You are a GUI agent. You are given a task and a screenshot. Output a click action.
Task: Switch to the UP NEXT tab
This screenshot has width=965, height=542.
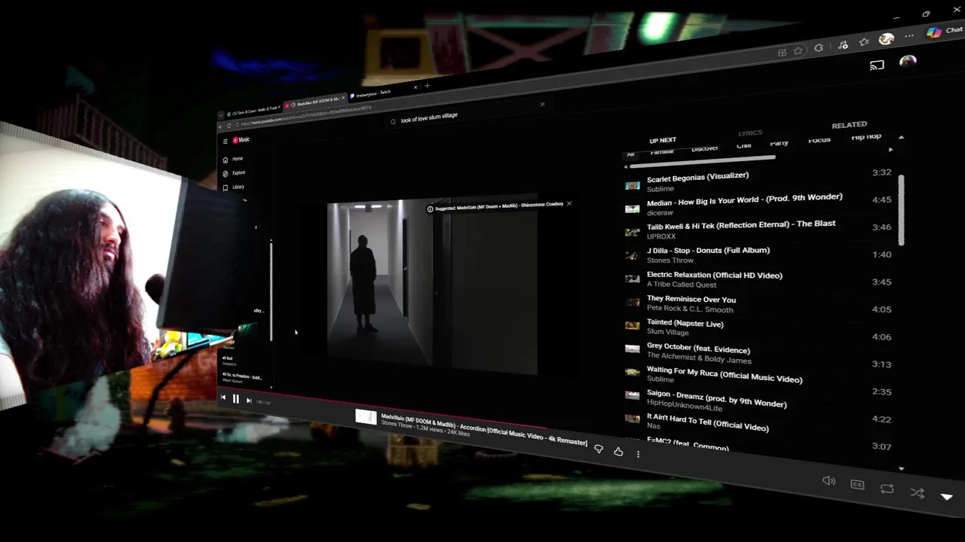[x=663, y=140]
